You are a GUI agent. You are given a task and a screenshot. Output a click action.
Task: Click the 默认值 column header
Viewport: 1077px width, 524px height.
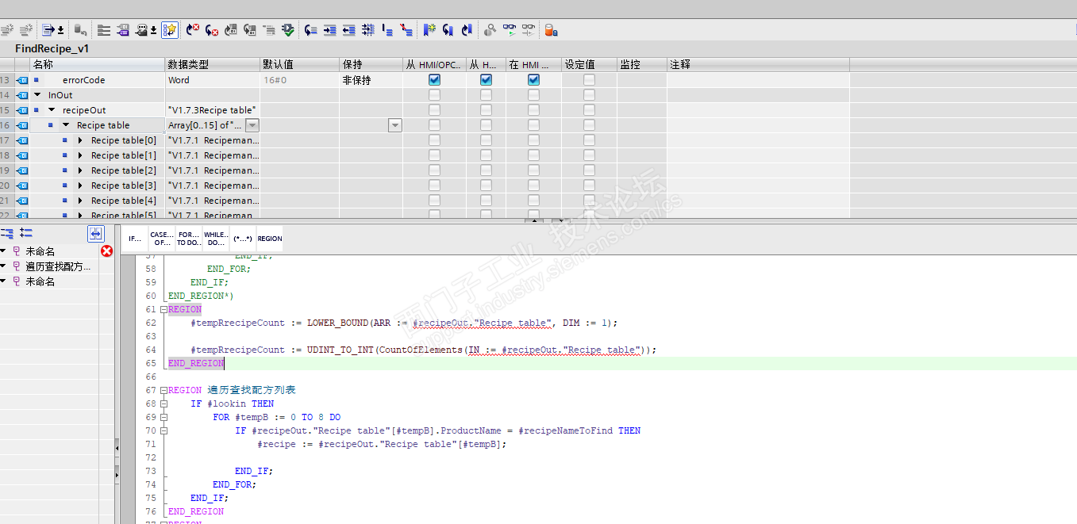[299, 64]
